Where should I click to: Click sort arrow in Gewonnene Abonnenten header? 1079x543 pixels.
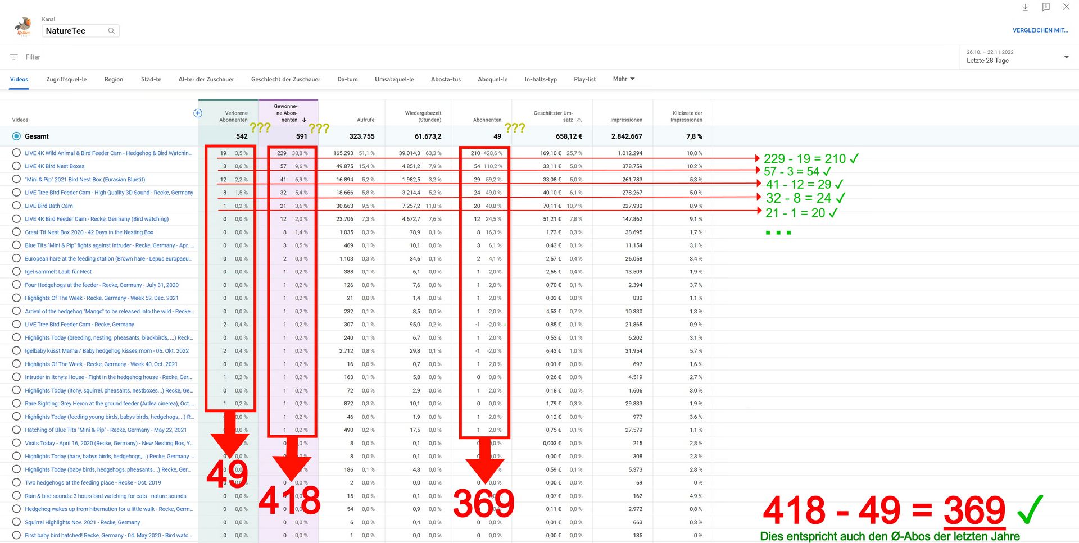[x=304, y=120]
